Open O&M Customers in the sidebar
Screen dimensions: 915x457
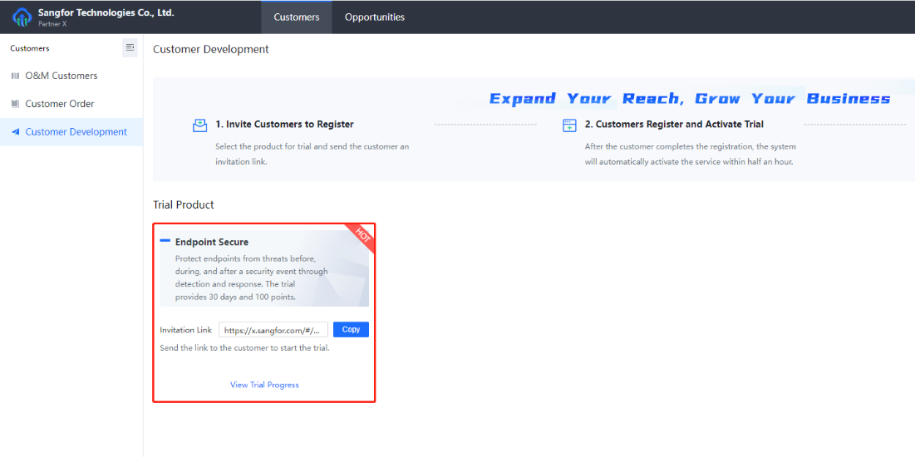[61, 76]
